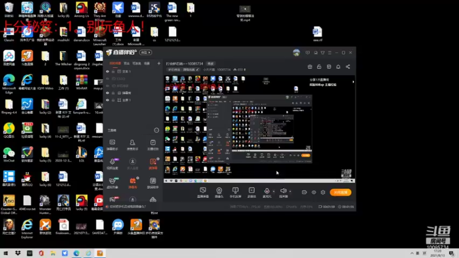Open the 视频连麦 tool in toolbox

[112, 164]
